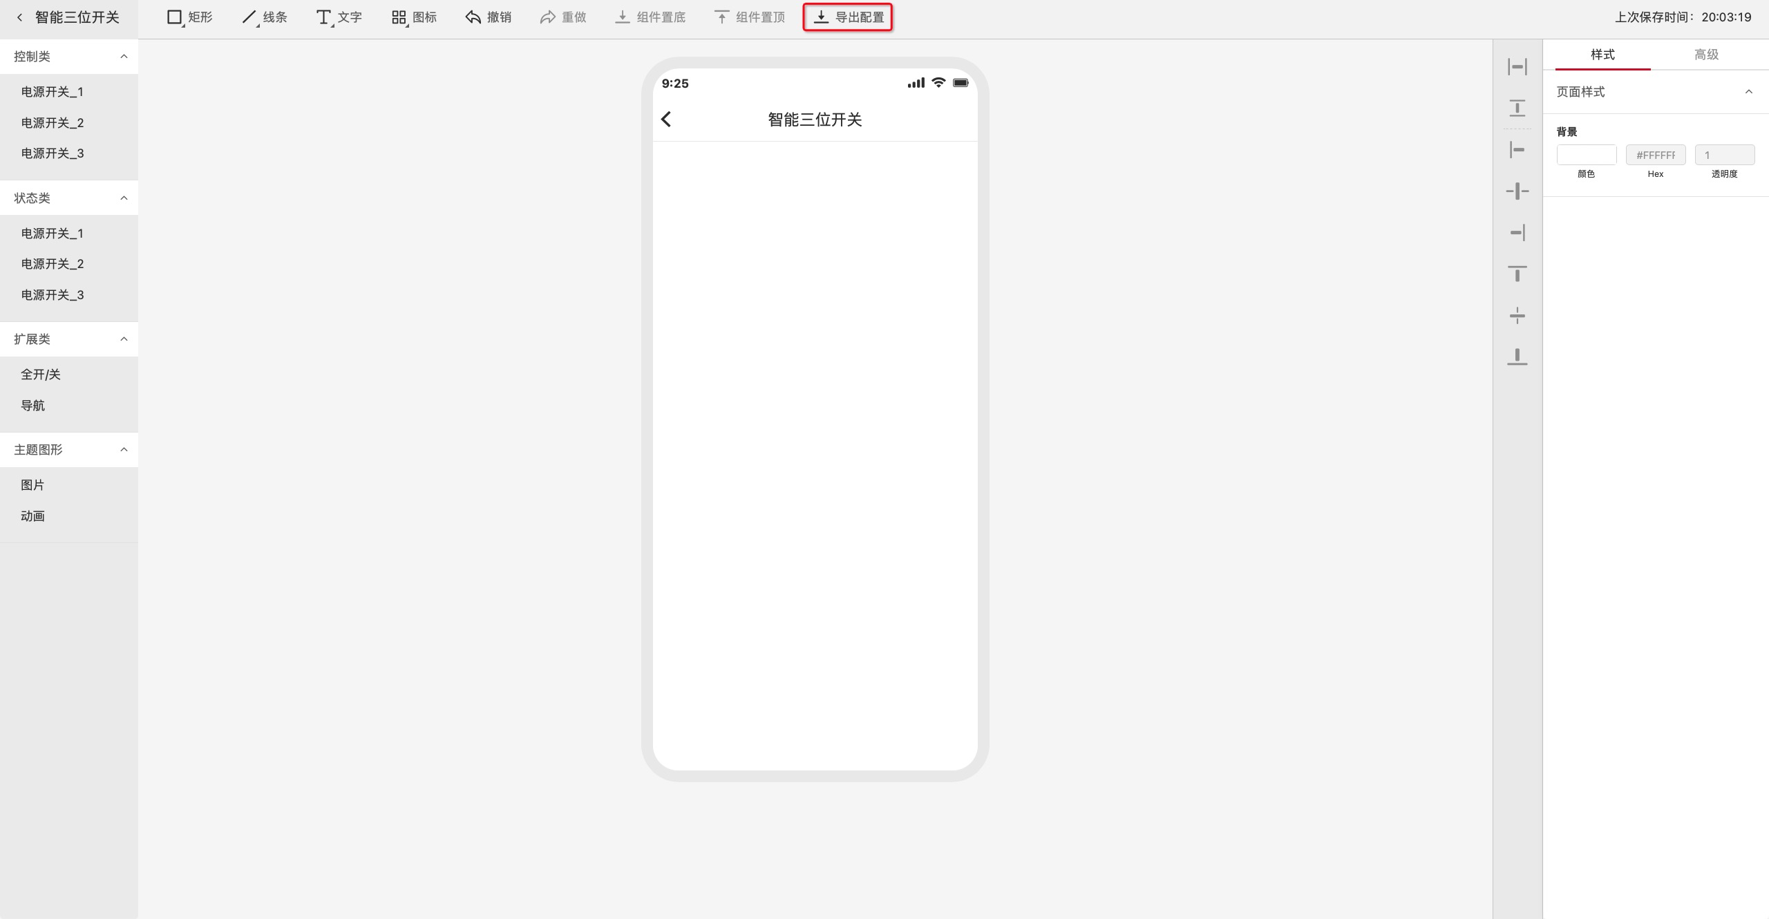Select the 样式 tab
Screen dimensions: 1769x919
click(x=1602, y=55)
